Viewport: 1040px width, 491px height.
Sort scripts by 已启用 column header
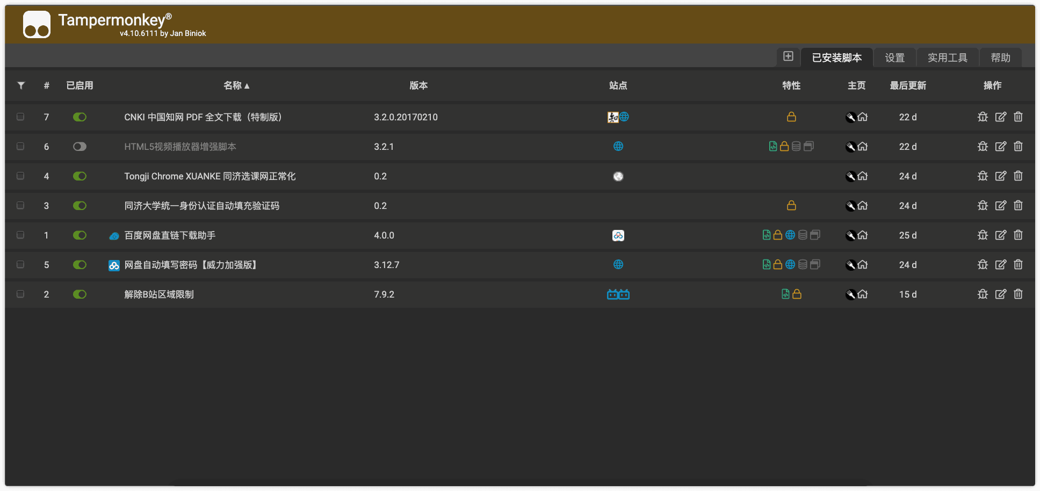click(80, 85)
